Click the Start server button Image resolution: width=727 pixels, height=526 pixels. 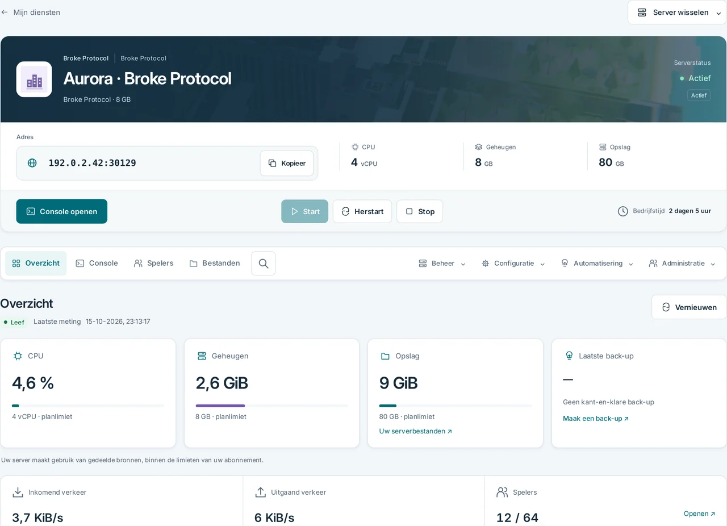pos(304,211)
